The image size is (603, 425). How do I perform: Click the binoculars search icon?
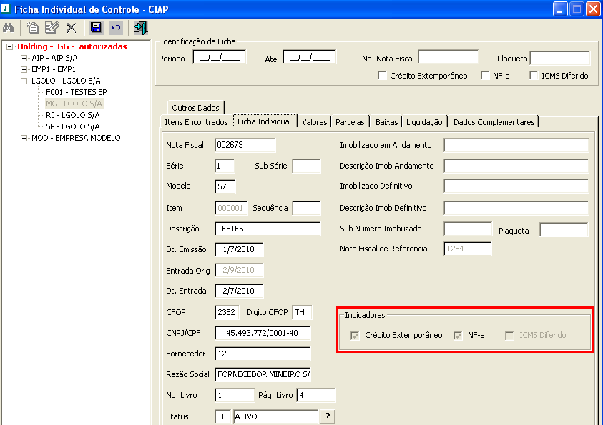pos(9,28)
